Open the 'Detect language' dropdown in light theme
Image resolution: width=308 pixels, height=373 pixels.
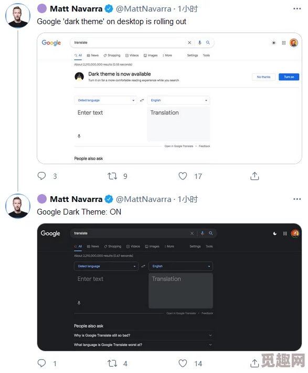pyautogui.click(x=105, y=100)
